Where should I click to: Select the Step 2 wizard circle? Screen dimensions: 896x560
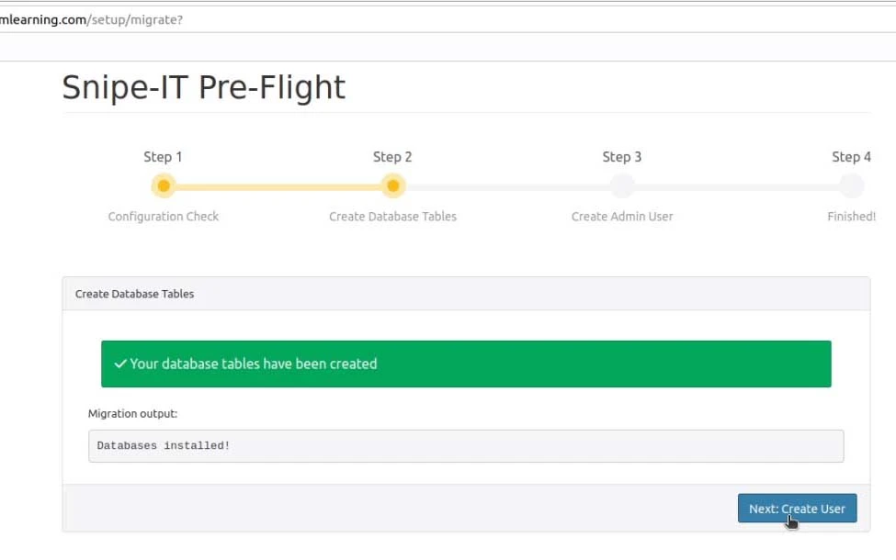(x=393, y=186)
